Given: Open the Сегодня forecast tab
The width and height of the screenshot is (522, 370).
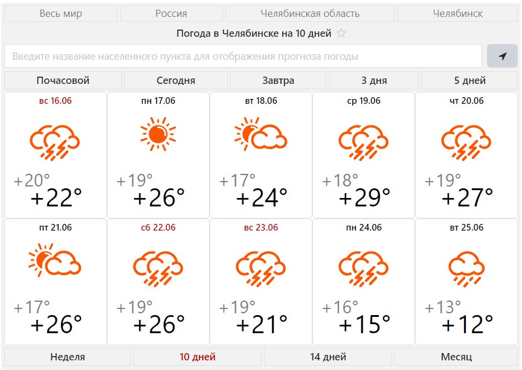Looking at the screenshot, I should (176, 80).
